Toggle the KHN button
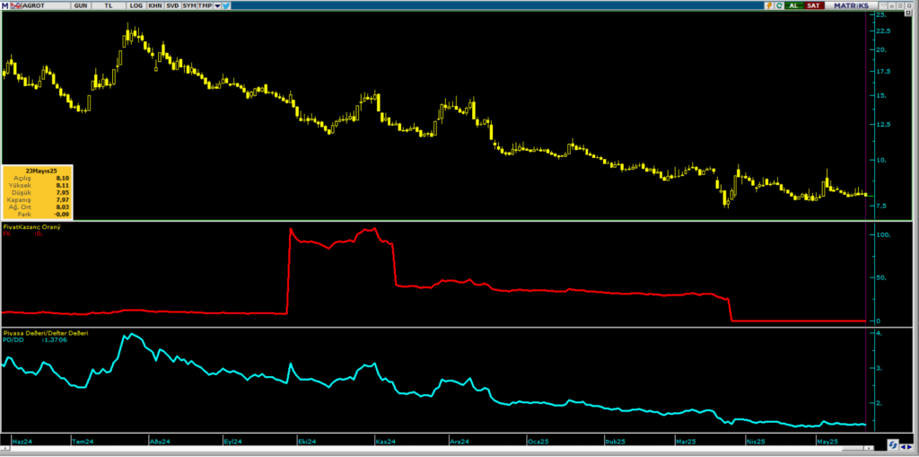This screenshot has width=919, height=457. [x=155, y=5]
